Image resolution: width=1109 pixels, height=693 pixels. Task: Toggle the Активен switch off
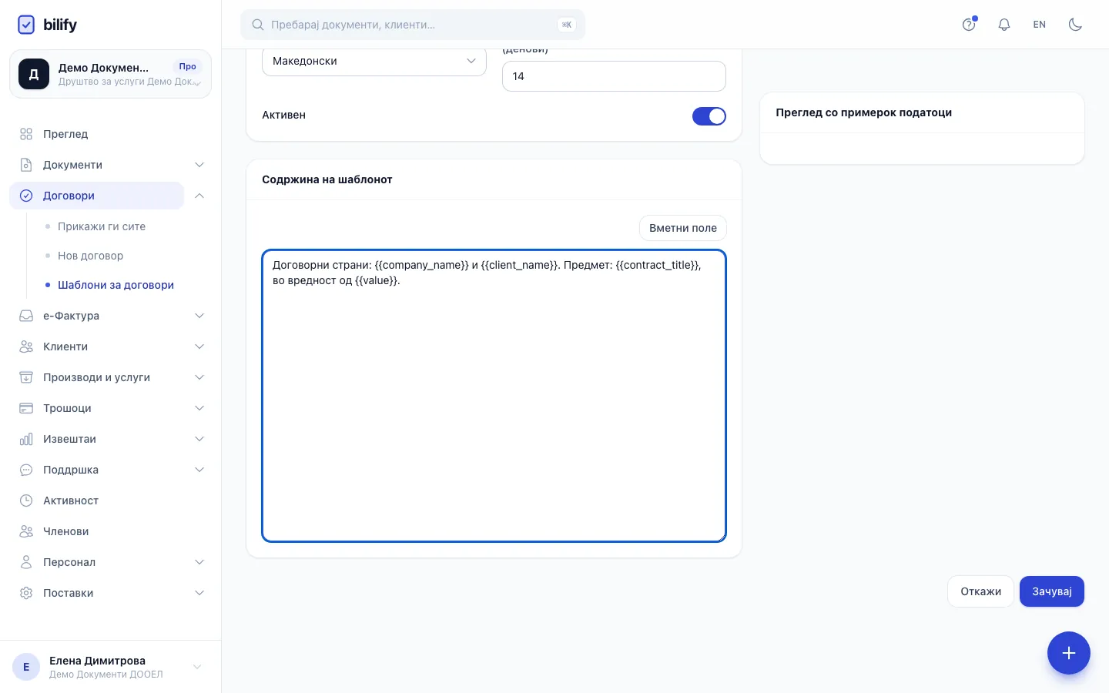[x=709, y=116]
